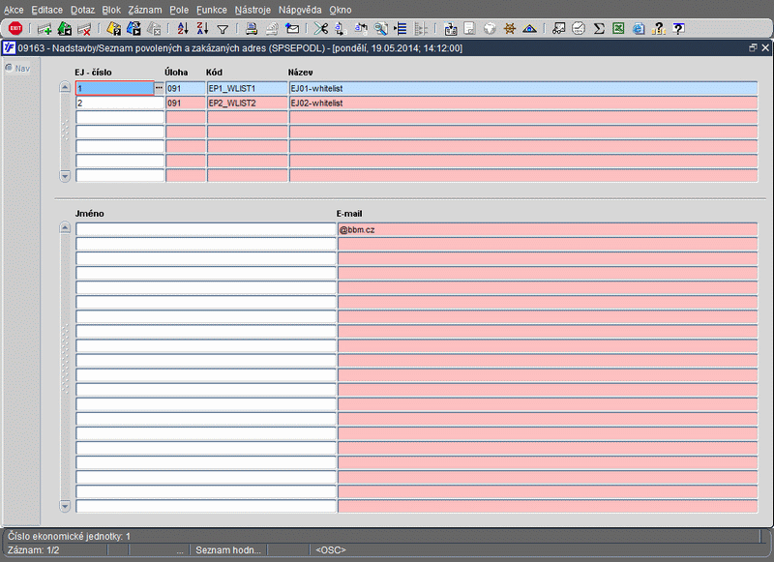Click the <OSC> status bar entry
774x562 pixels.
tap(331, 549)
